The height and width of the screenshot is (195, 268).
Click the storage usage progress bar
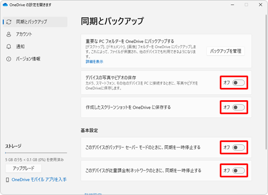(x=36, y=153)
